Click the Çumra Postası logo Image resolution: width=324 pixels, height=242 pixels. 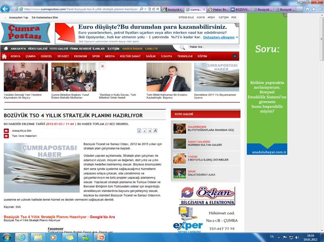pyautogui.click(x=25, y=33)
